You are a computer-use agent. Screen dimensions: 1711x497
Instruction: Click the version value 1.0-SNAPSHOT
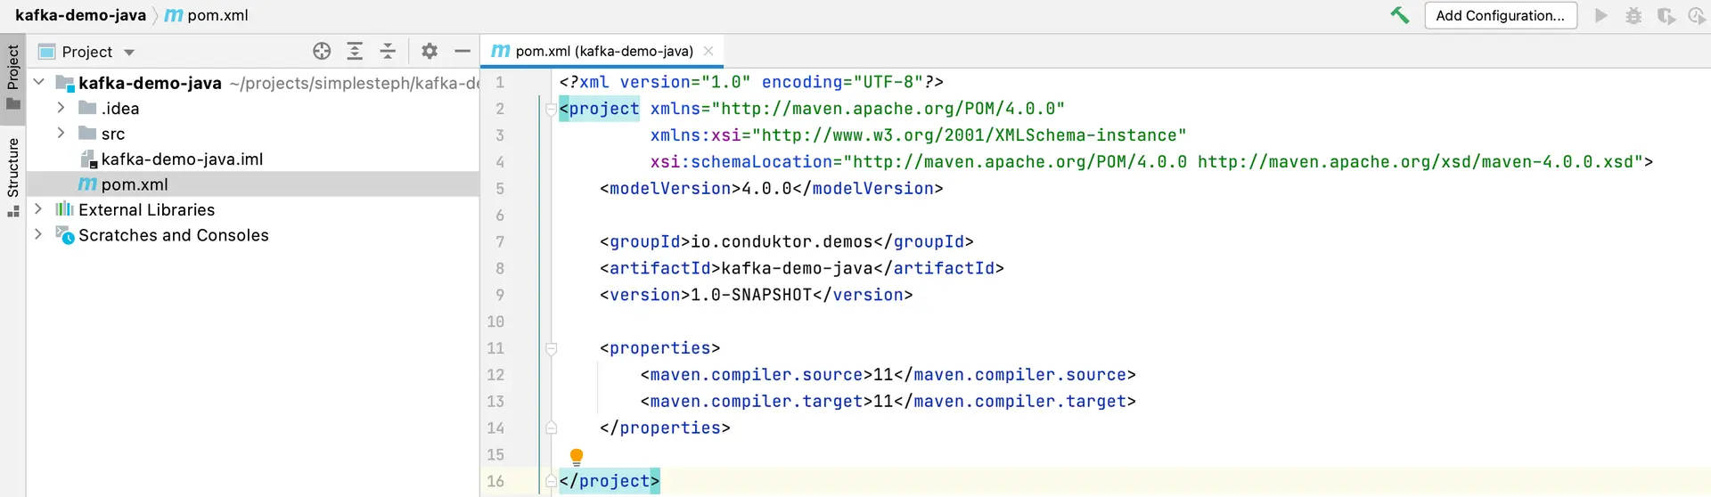(752, 295)
